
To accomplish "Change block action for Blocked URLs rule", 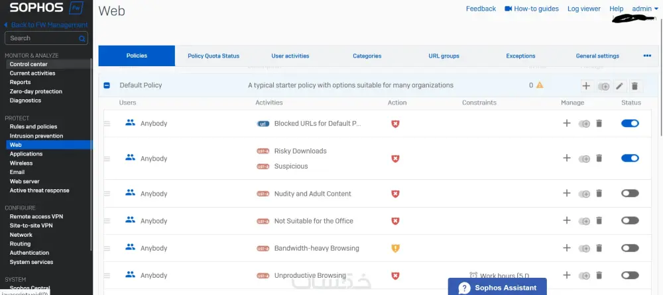I will [395, 124].
